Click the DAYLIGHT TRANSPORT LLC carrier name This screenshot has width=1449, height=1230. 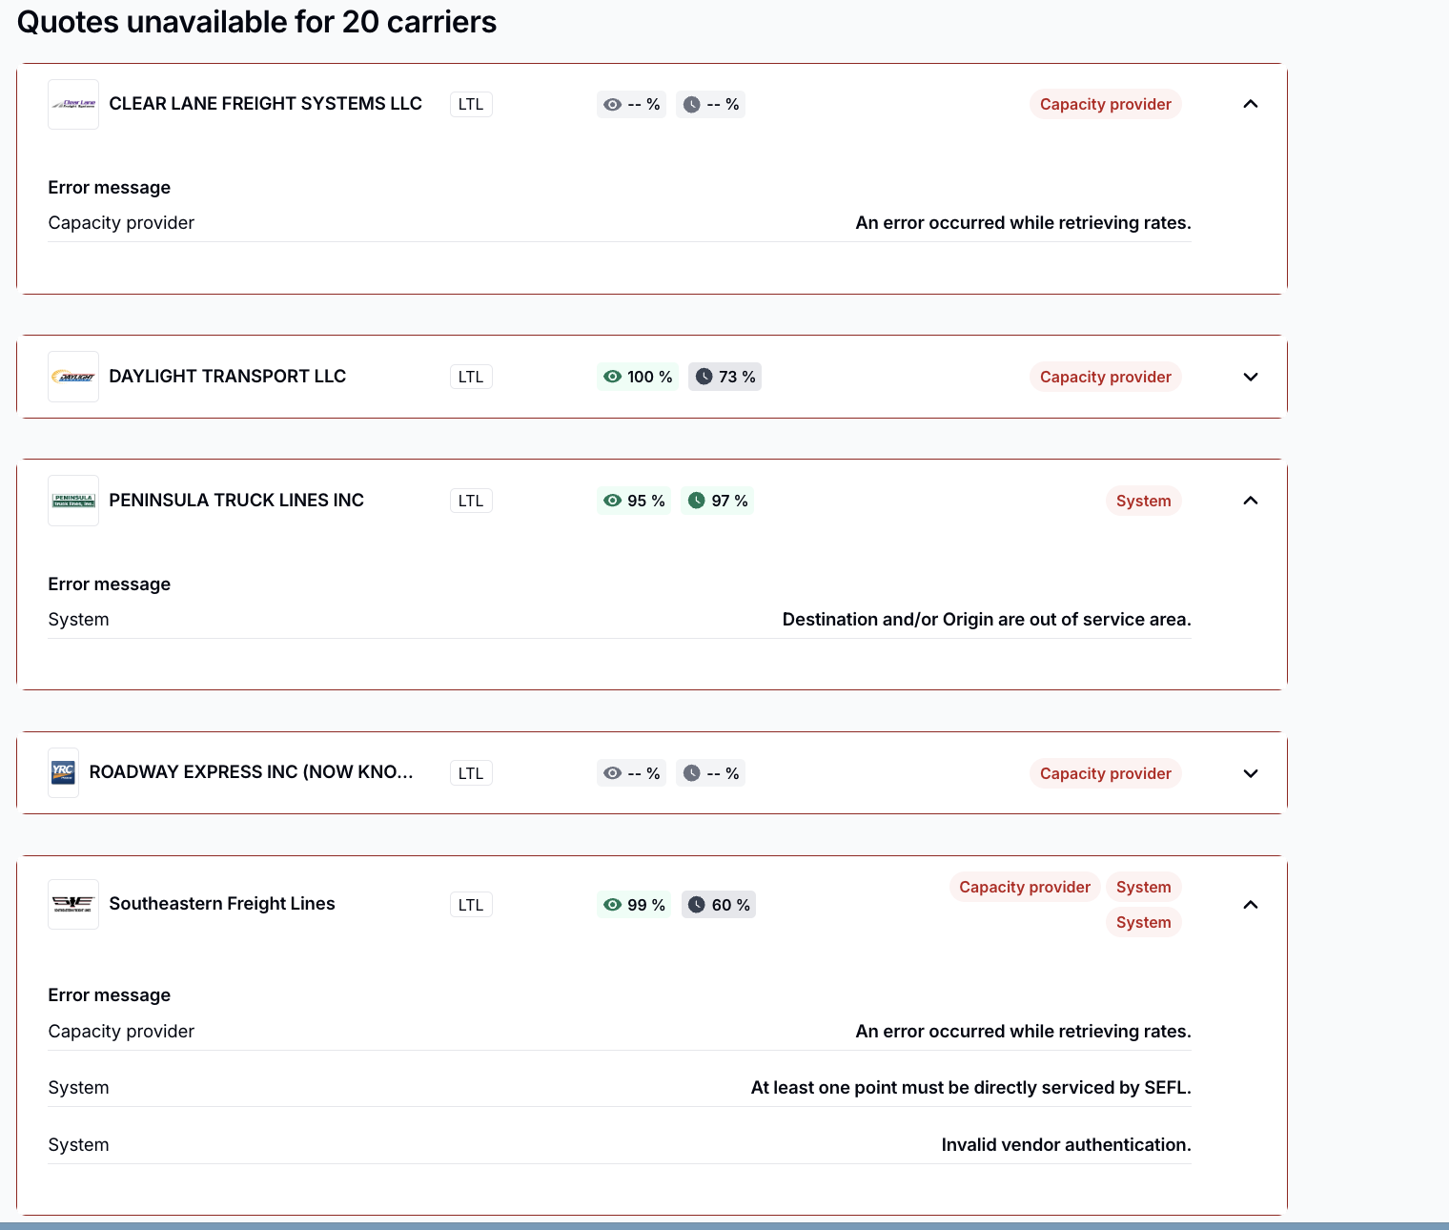click(227, 376)
